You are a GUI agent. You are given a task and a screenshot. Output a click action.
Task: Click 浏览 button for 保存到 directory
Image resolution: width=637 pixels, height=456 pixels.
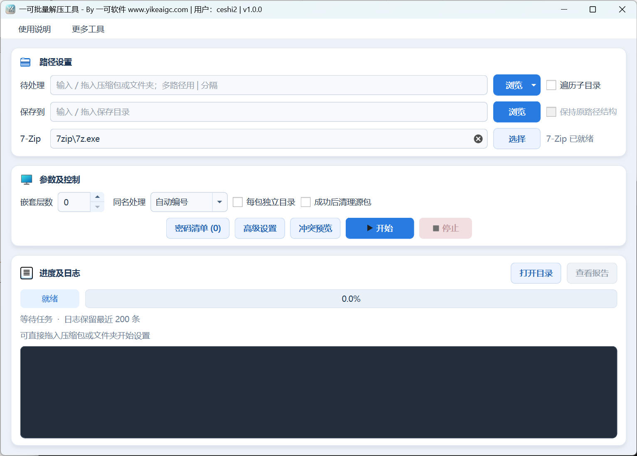tap(516, 112)
